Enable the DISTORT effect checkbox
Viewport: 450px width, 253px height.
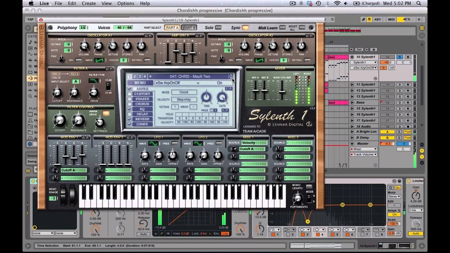point(129,94)
